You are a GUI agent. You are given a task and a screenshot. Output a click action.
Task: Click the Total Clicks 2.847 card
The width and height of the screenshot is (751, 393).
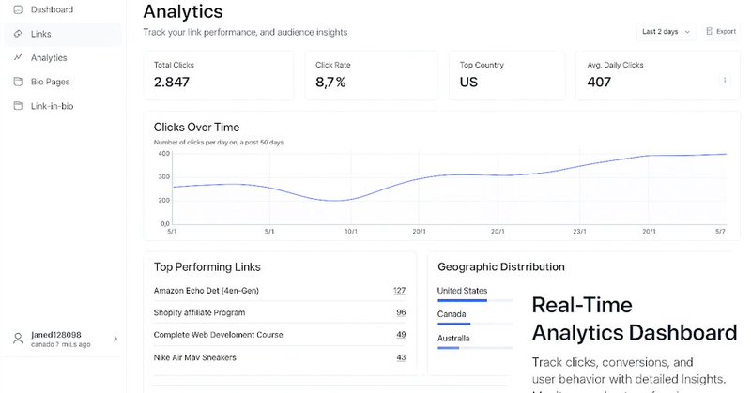tap(219, 75)
